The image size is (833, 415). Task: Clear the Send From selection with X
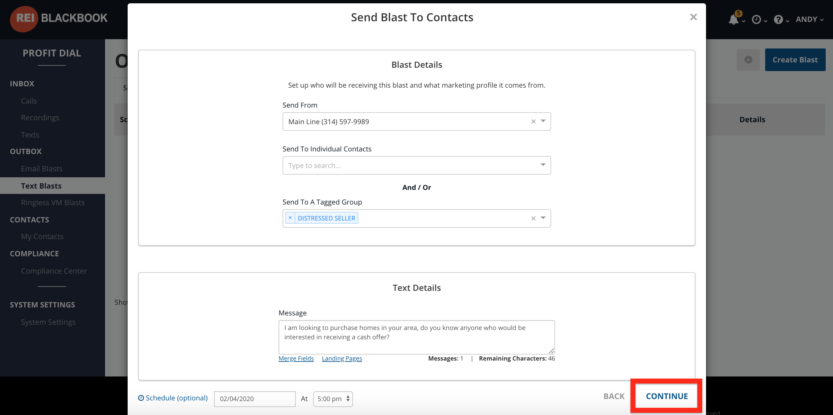(x=533, y=122)
